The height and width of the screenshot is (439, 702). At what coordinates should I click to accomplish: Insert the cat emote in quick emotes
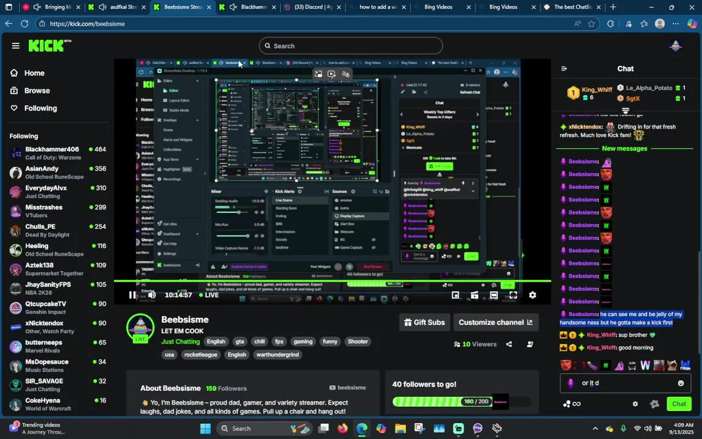[x=672, y=366]
